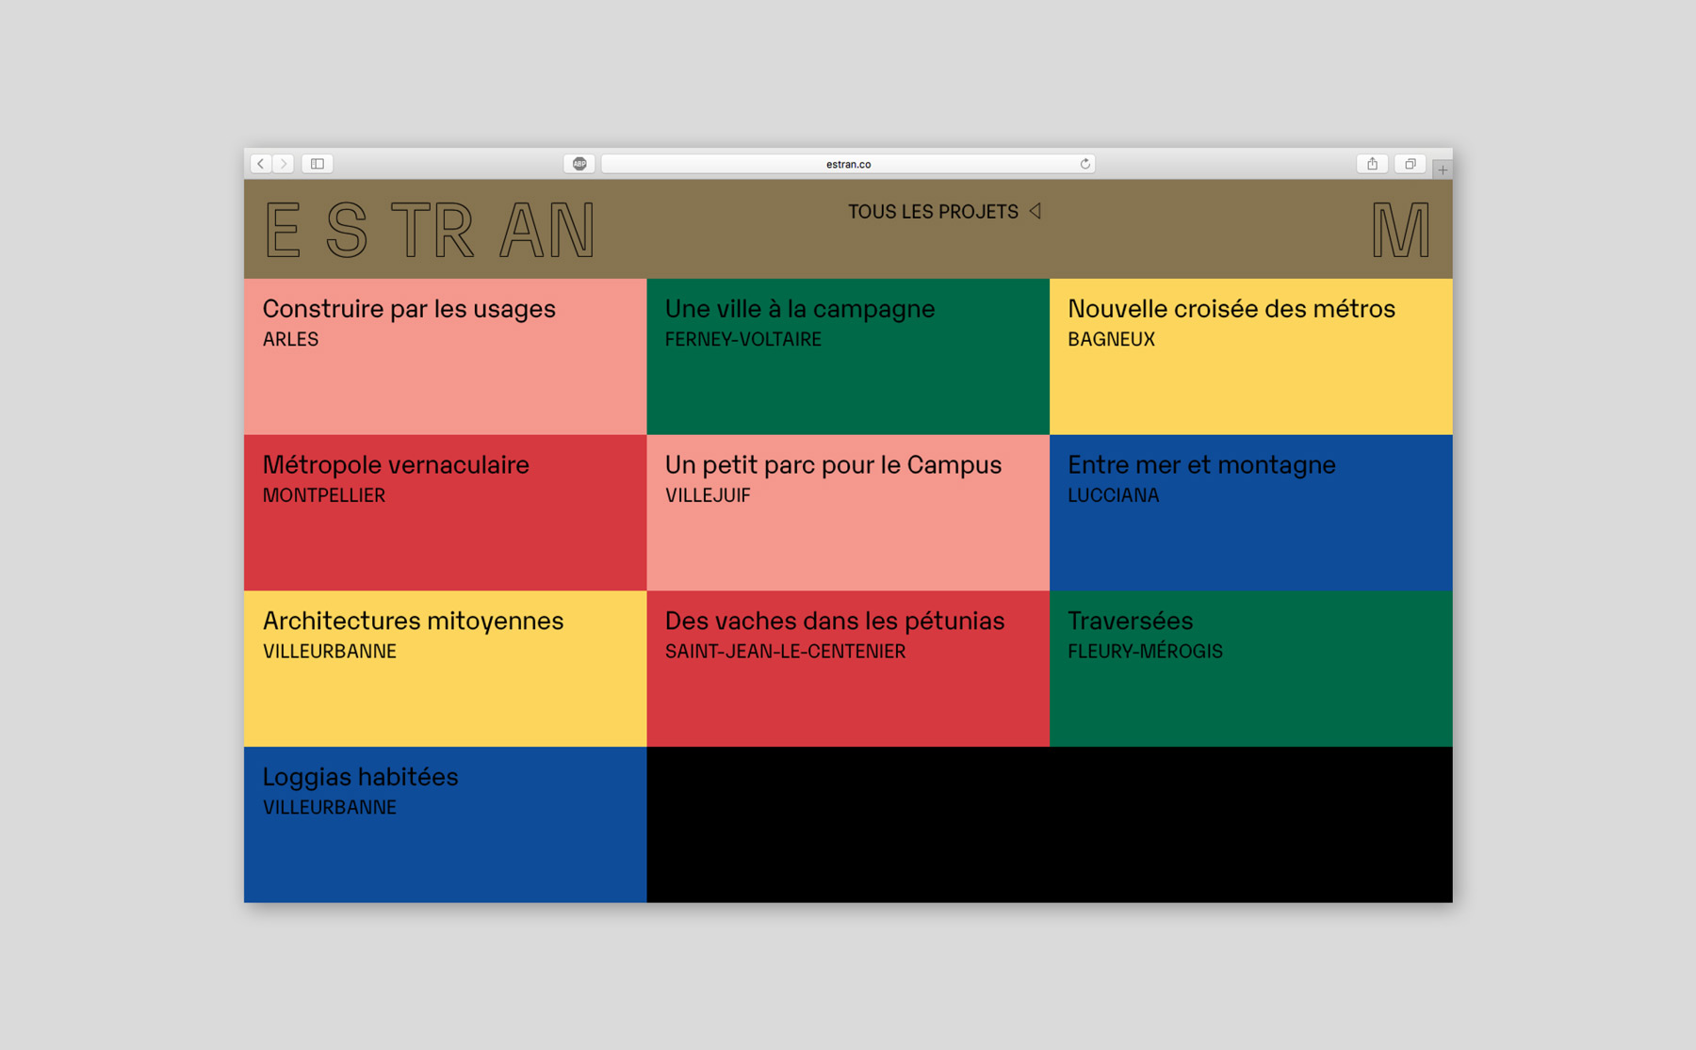Go back with the browser back arrow
The width and height of the screenshot is (1696, 1050).
pos(261,164)
